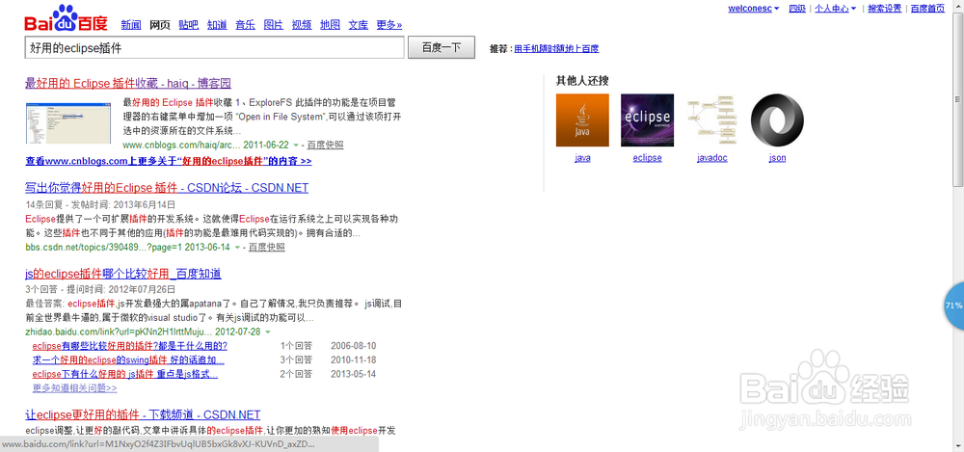
Task: Open the json ring logo thumbnail
Action: (x=777, y=120)
